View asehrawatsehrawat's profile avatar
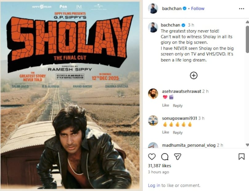This screenshot has height=191, width=249. tap(153, 94)
